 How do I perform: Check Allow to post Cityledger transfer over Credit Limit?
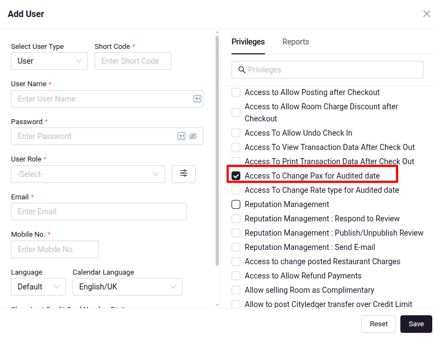[x=236, y=304]
